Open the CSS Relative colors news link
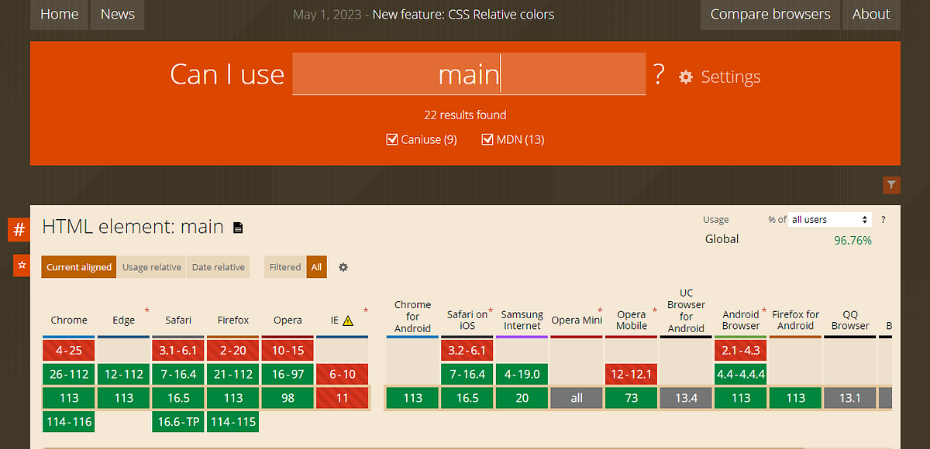This screenshot has width=930, height=449. [463, 14]
